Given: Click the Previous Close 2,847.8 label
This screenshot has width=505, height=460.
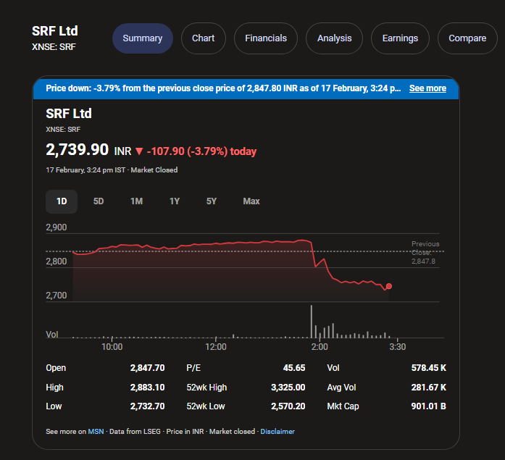Looking at the screenshot, I should click(x=425, y=253).
